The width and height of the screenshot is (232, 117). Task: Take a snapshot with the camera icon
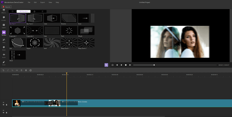113,65
